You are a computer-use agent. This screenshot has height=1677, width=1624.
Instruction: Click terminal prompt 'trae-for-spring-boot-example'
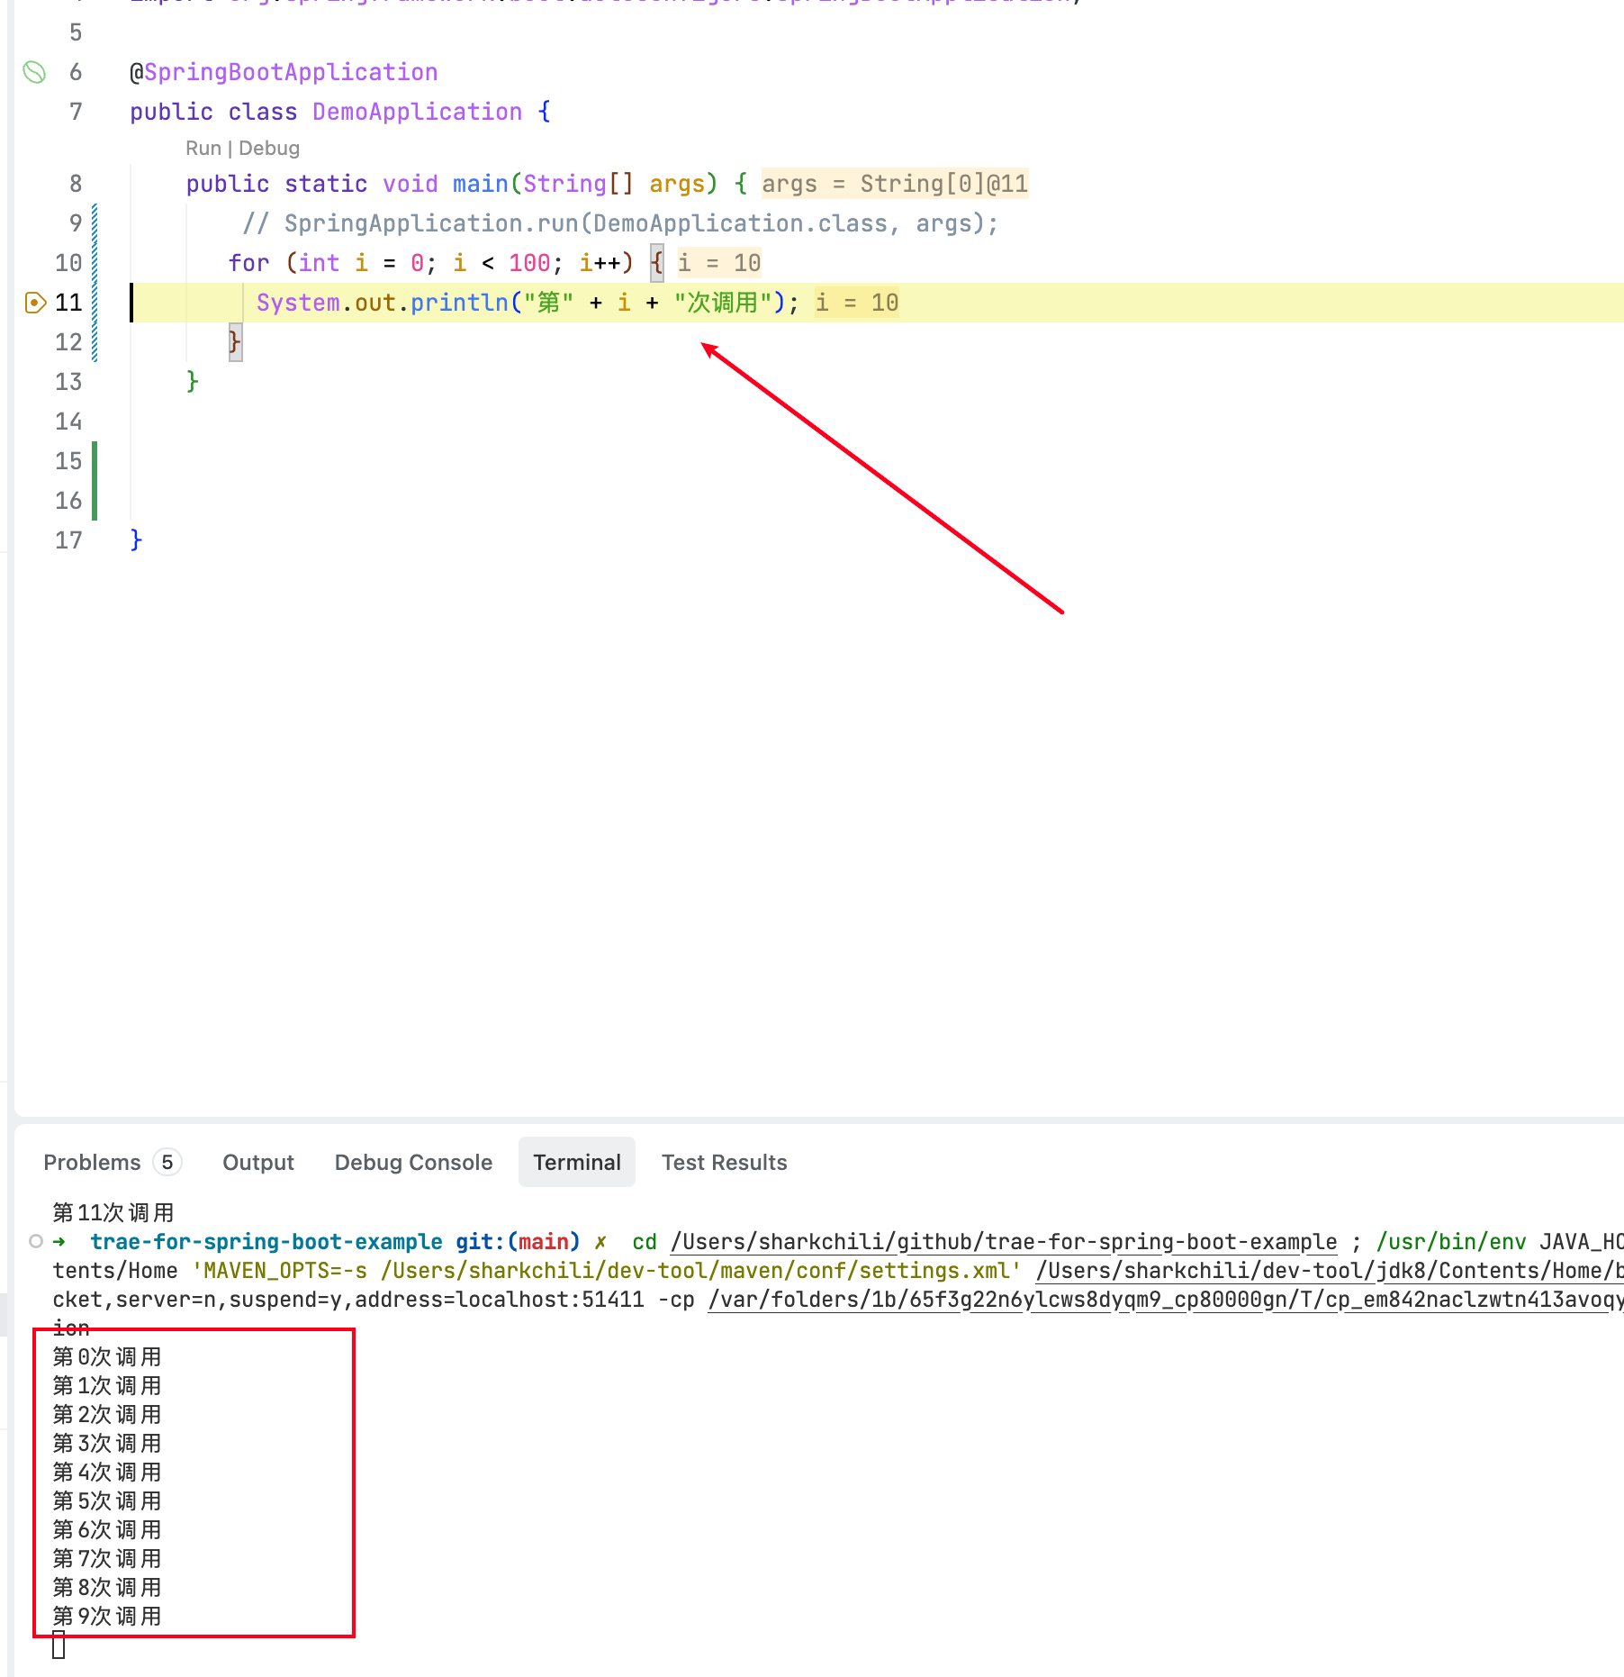tap(266, 1241)
